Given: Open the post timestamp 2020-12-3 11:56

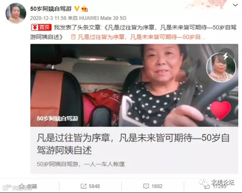Looking at the screenshot, I should click(48, 18).
